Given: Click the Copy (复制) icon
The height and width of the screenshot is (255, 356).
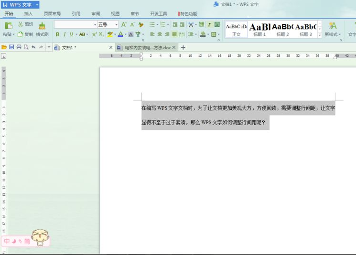Looking at the screenshot, I should [x=21, y=34].
